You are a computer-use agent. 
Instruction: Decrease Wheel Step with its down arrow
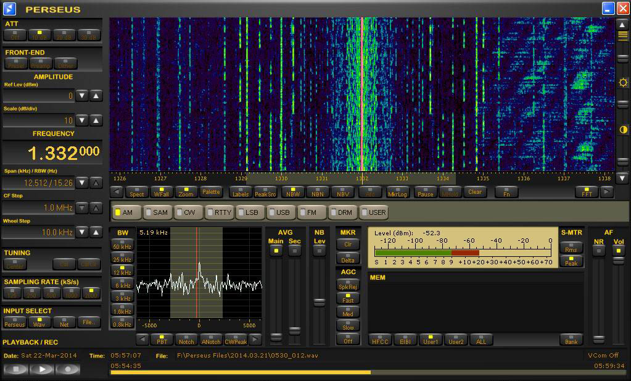(x=82, y=232)
